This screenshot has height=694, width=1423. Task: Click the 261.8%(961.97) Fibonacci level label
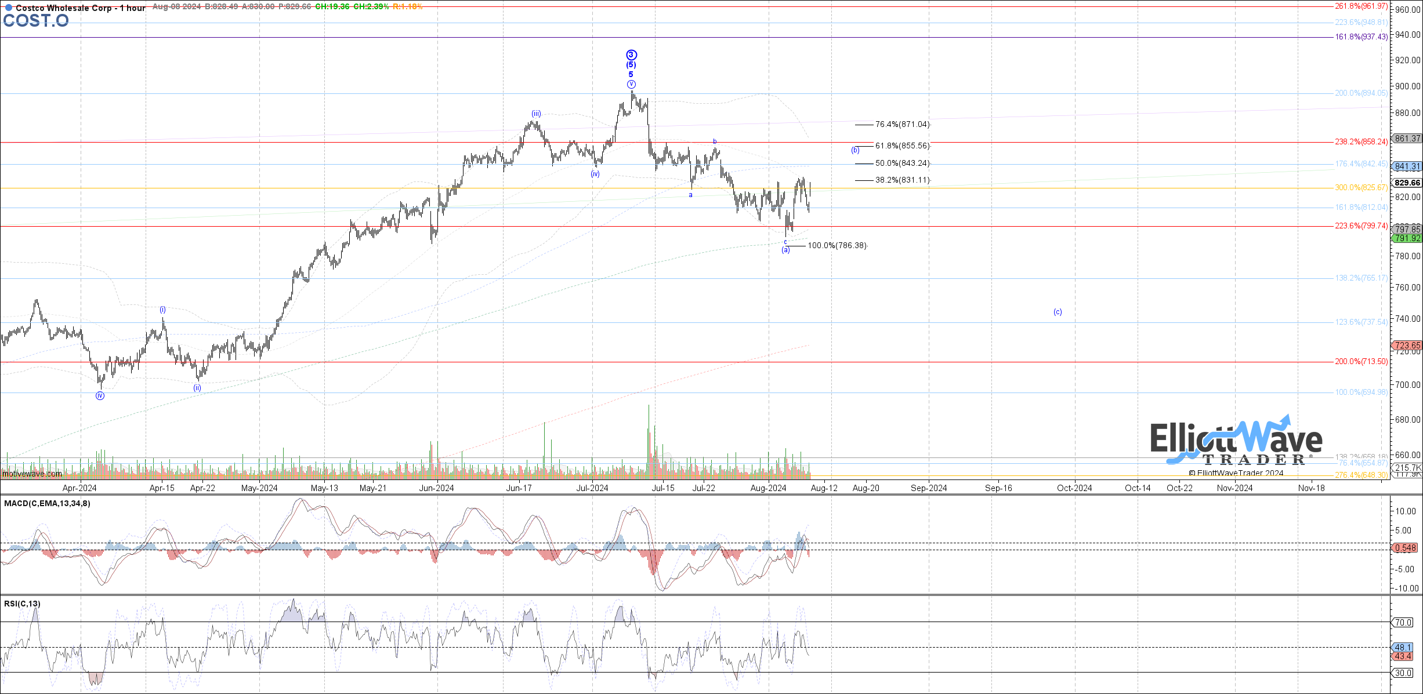[x=1361, y=6]
